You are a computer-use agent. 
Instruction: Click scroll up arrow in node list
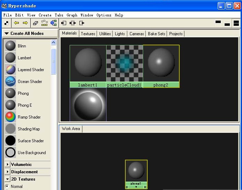pyautogui.click(x=53, y=42)
